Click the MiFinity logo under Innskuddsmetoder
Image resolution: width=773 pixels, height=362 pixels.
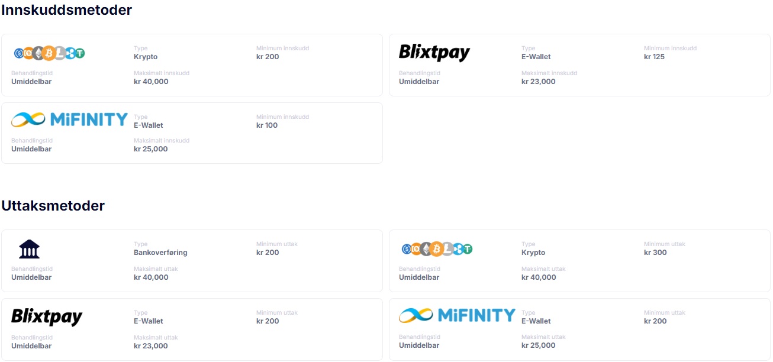69,120
